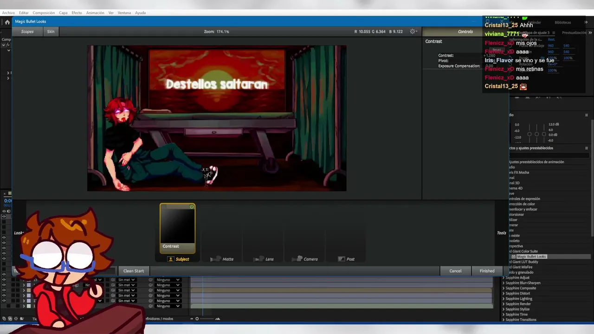Expand the Sapphire Time group
Image resolution: width=594 pixels, height=334 pixels.
click(x=504, y=315)
